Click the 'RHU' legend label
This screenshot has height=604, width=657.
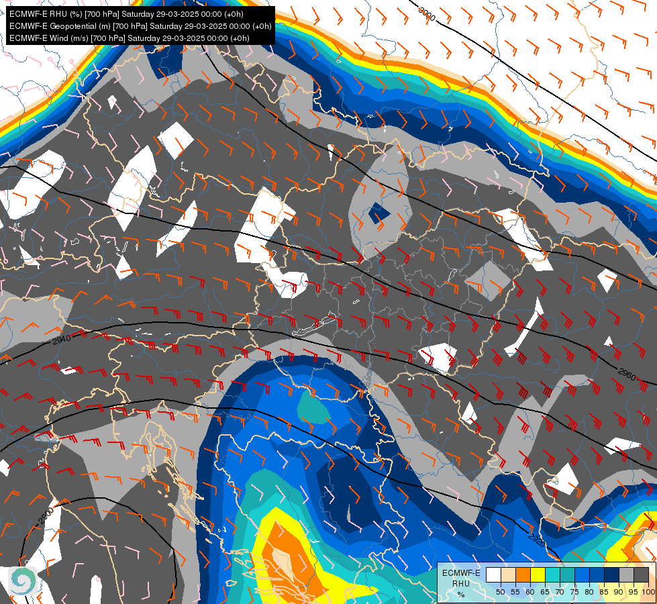click(x=461, y=583)
